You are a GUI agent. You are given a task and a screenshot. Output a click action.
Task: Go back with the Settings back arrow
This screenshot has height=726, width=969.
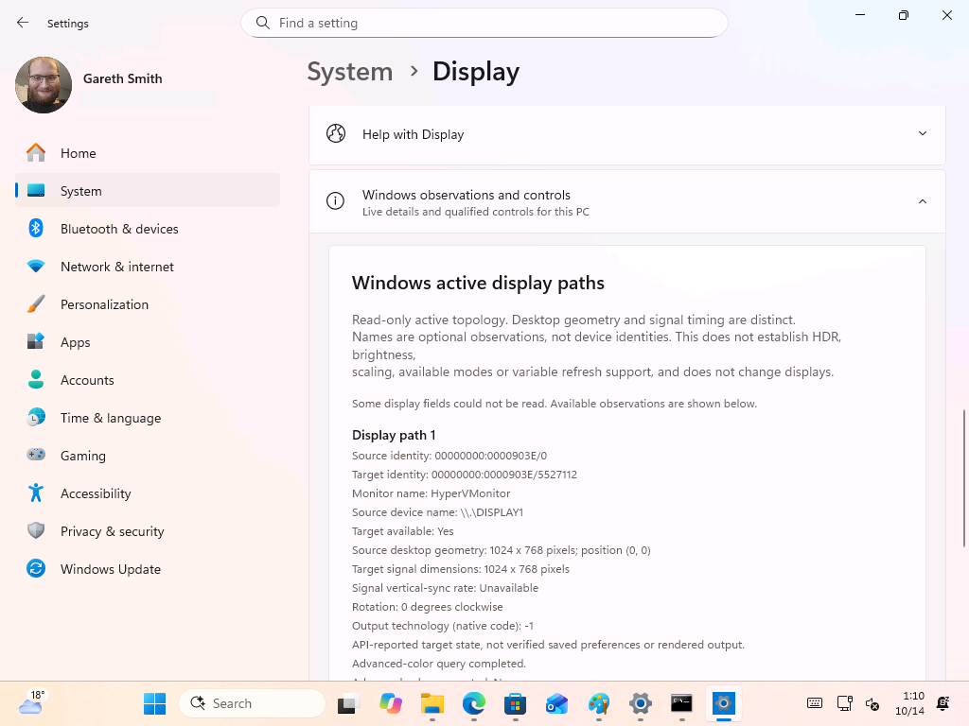pos(23,23)
